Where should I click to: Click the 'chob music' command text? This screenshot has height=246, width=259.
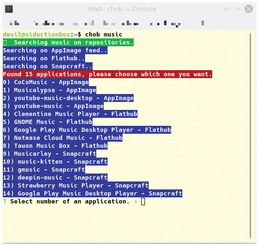click(x=104, y=35)
